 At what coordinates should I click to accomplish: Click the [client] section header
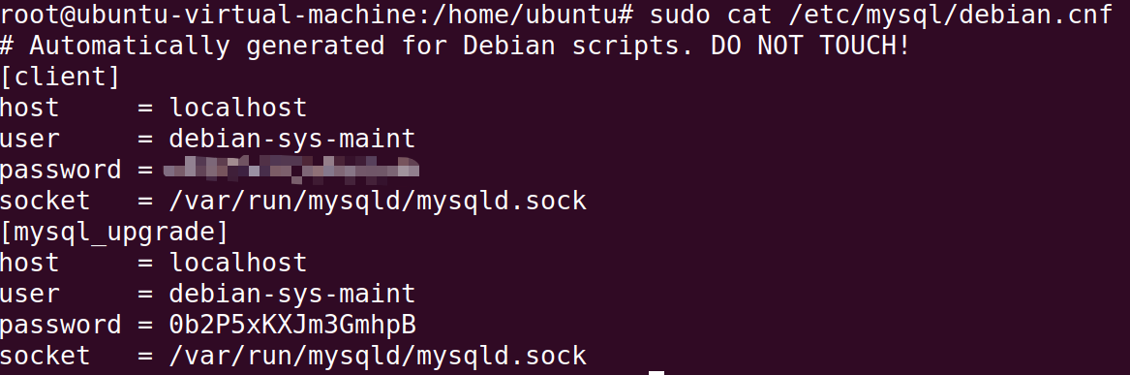pyautogui.click(x=60, y=77)
